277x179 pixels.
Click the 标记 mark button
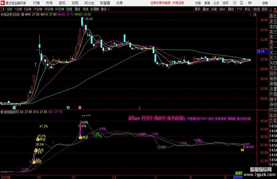click(247, 9)
